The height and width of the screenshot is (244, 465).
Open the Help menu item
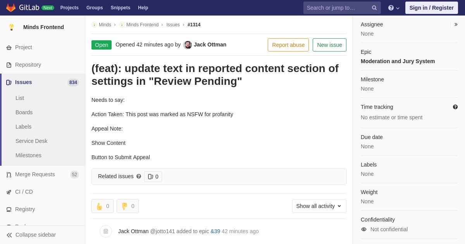[143, 8]
